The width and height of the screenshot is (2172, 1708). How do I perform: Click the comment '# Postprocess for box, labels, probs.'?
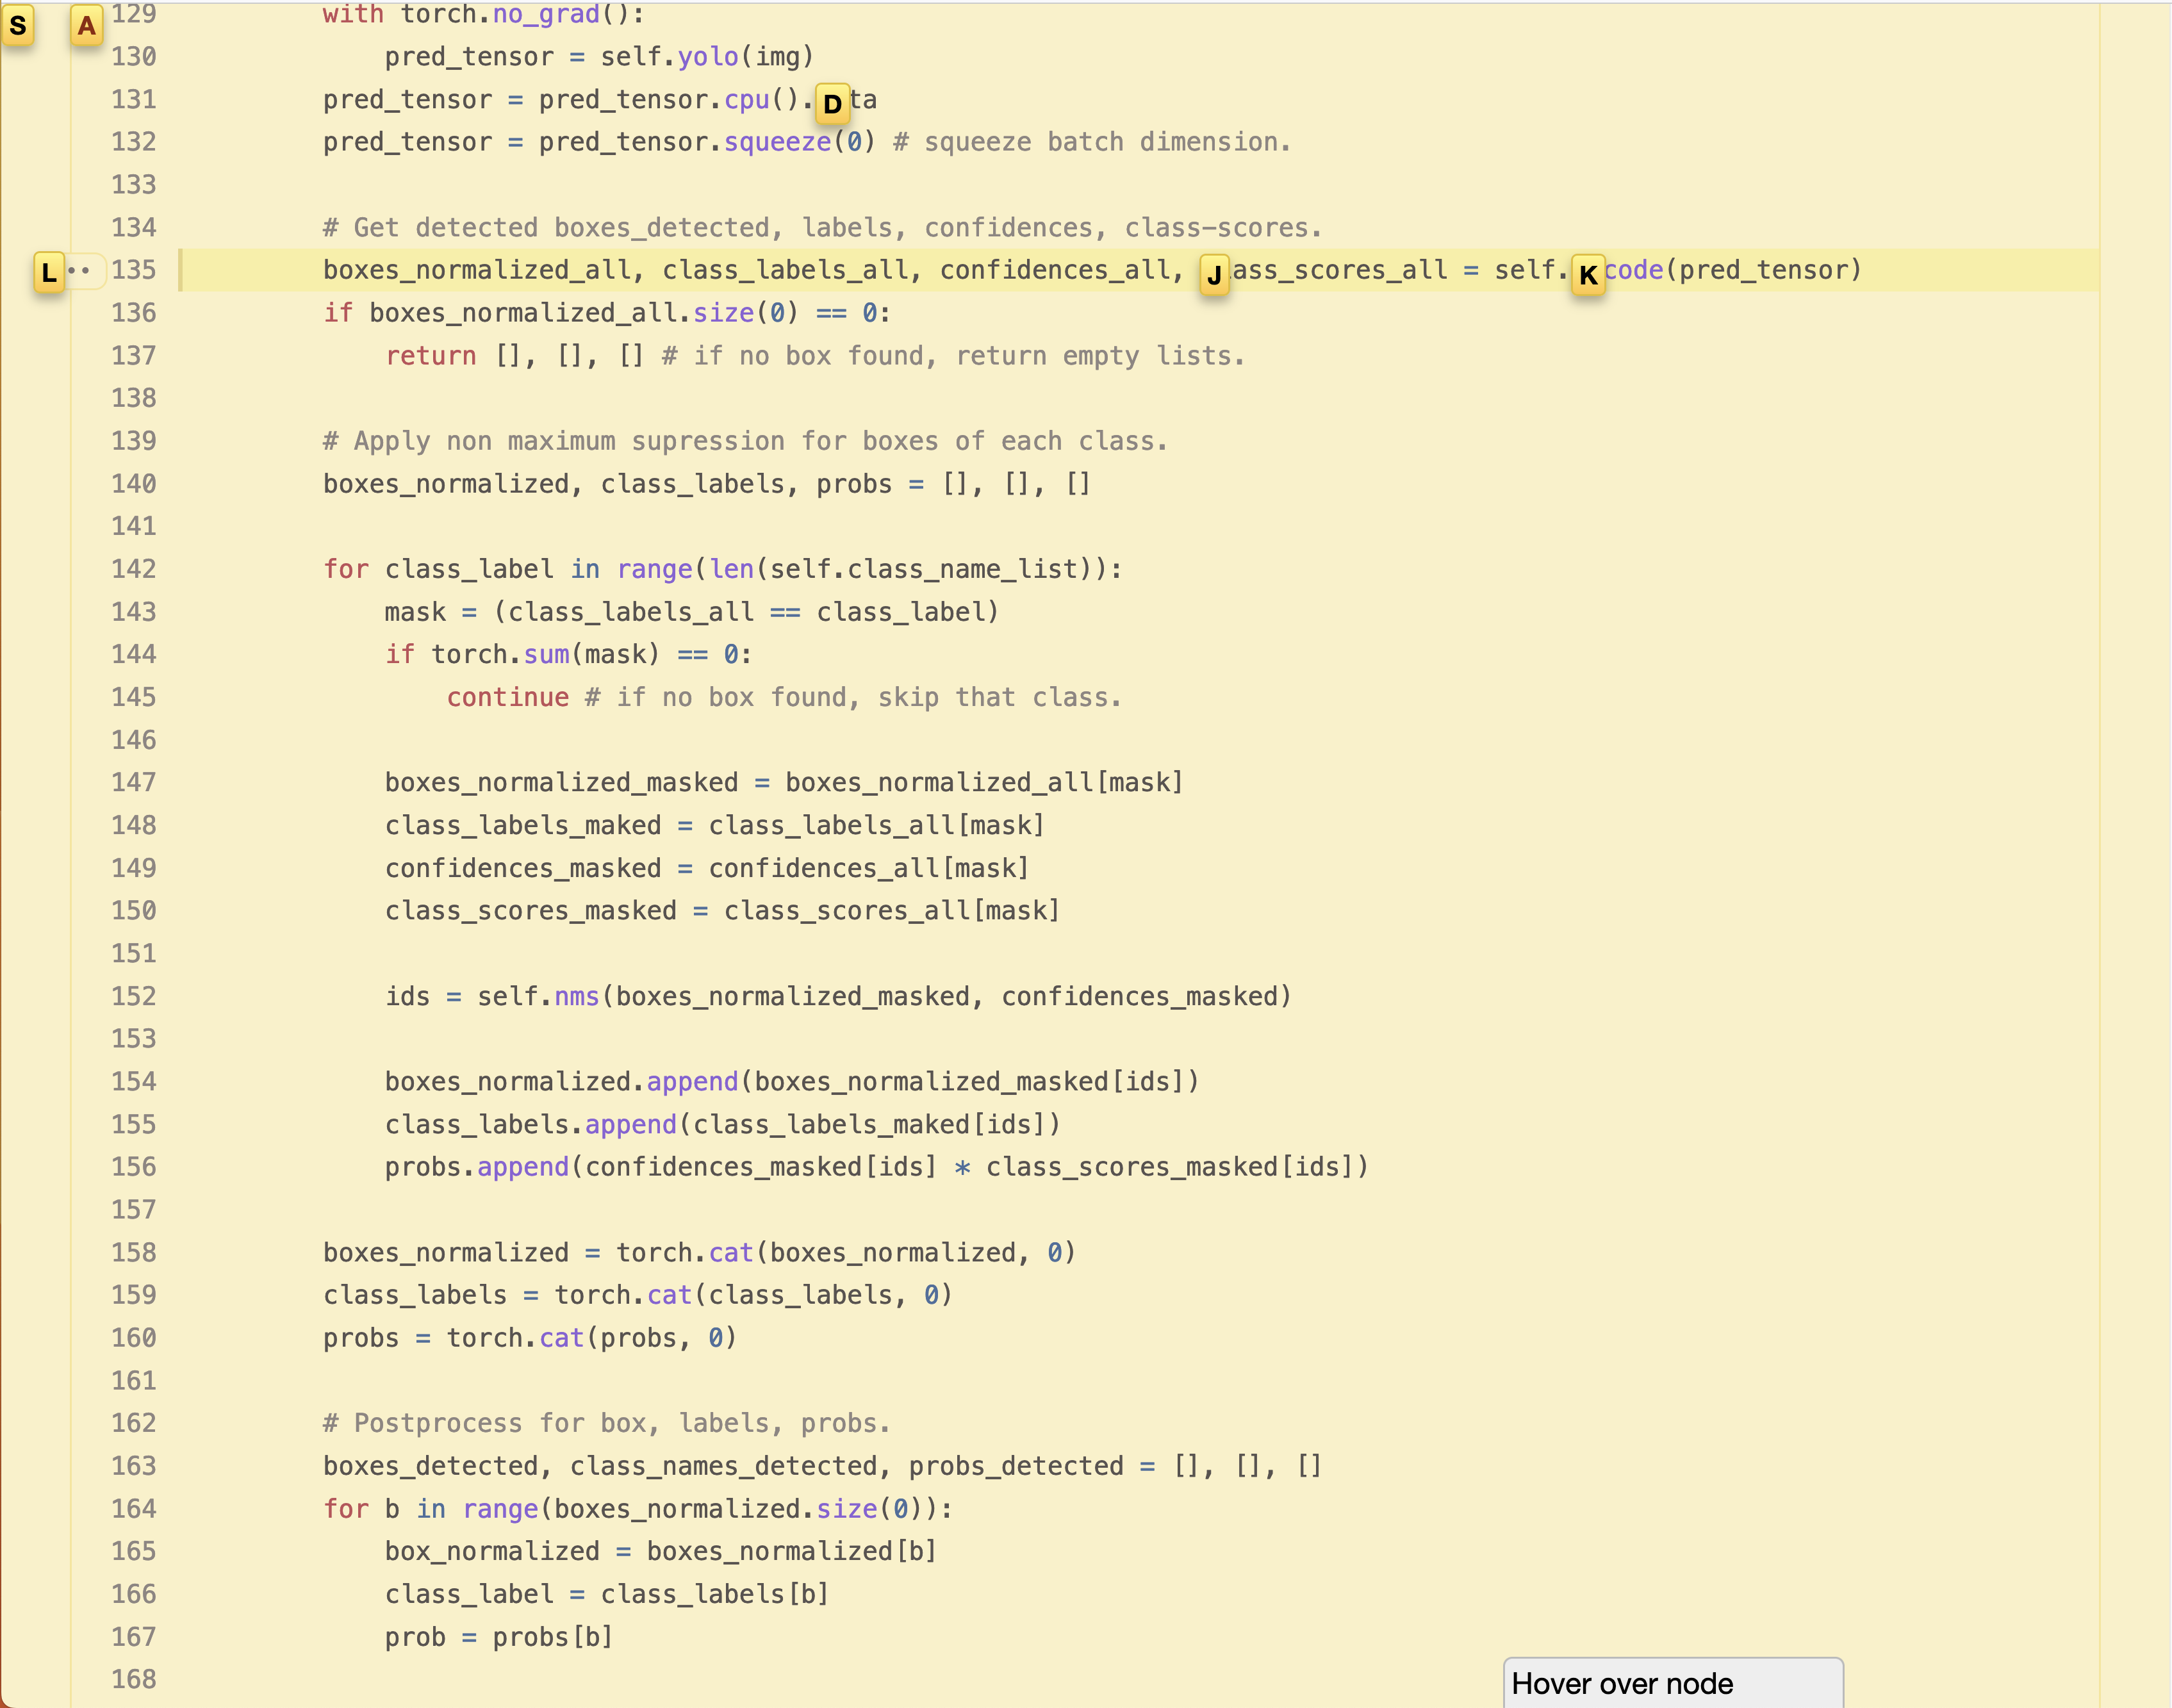(x=606, y=1423)
